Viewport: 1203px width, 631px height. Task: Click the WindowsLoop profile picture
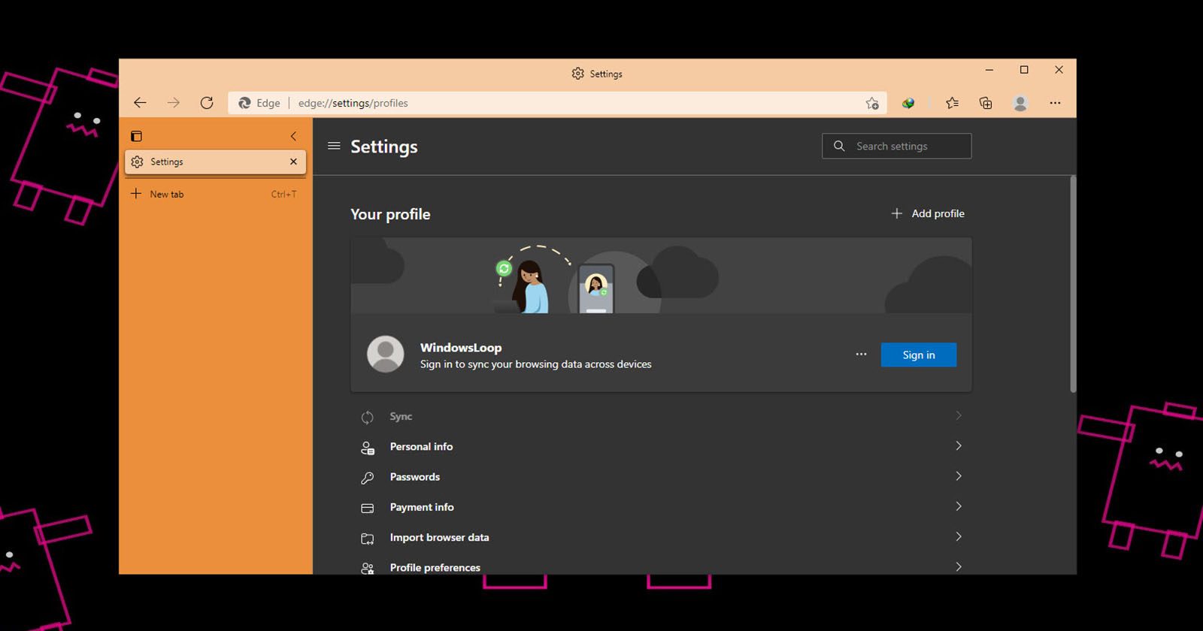[385, 354]
